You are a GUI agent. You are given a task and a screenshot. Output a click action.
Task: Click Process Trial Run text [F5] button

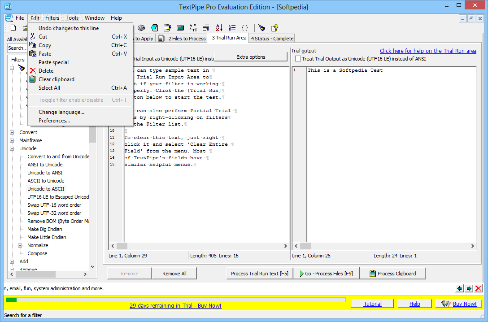[x=260, y=274]
